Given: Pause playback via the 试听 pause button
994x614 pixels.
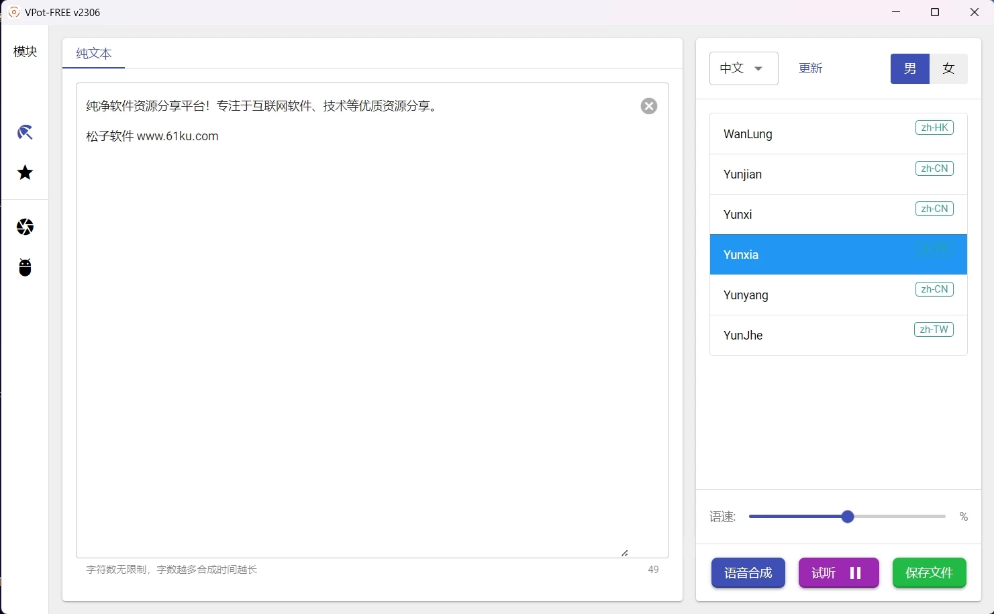Looking at the screenshot, I should click(838, 572).
